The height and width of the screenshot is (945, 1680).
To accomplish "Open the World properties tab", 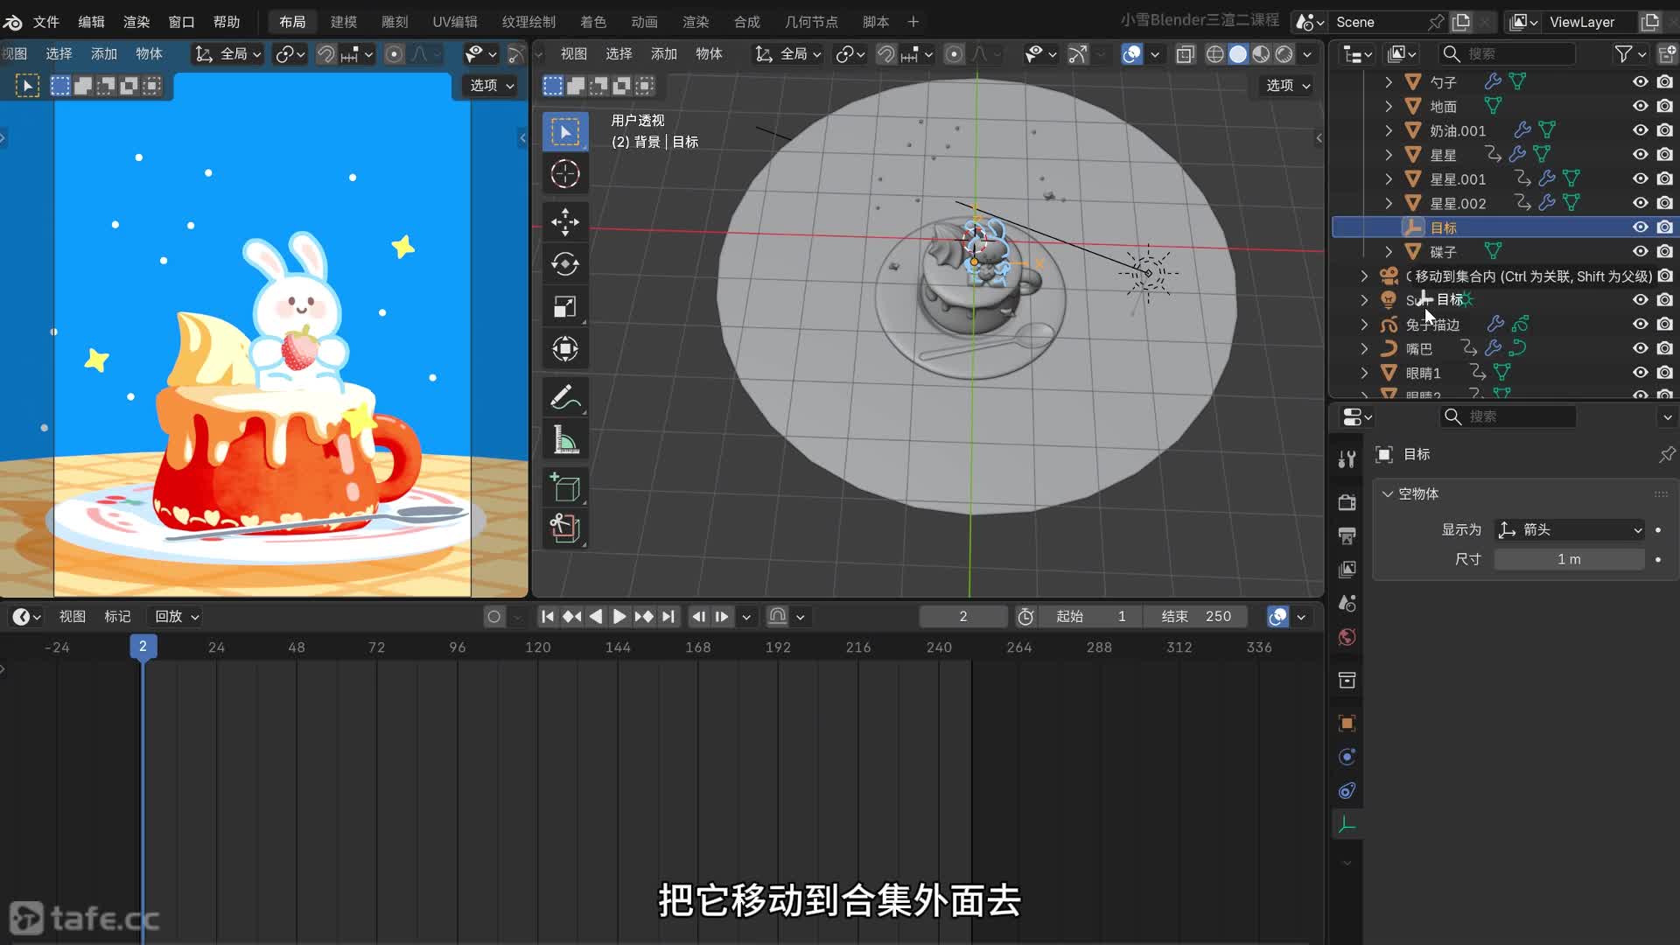I will (1347, 637).
